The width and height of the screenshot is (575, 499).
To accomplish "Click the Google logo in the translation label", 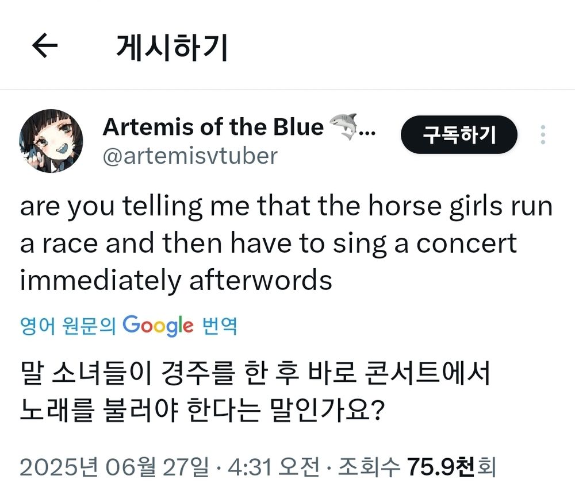I will pos(158,326).
